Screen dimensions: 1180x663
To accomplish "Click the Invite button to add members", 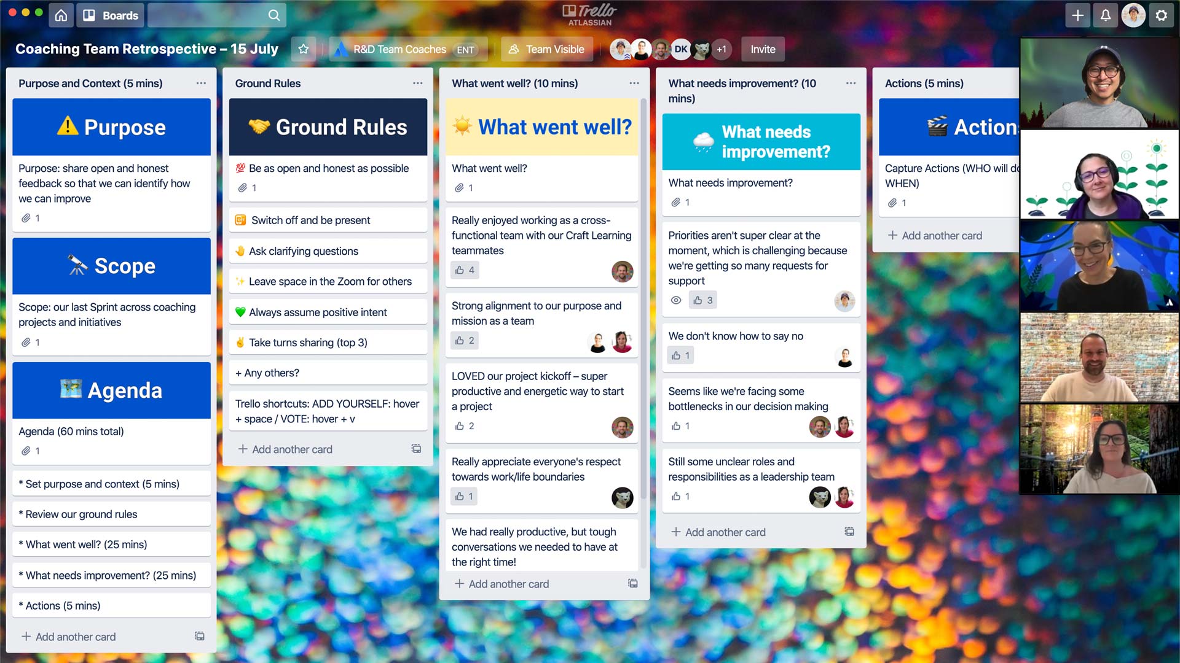I will [763, 48].
